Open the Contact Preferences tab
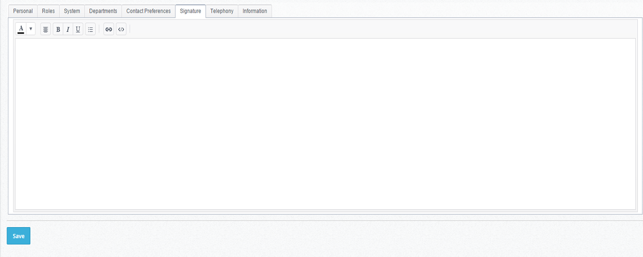The height and width of the screenshot is (257, 643). click(x=149, y=11)
